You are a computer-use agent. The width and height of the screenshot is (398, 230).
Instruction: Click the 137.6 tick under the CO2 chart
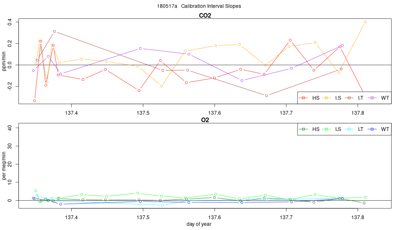coord(215,113)
